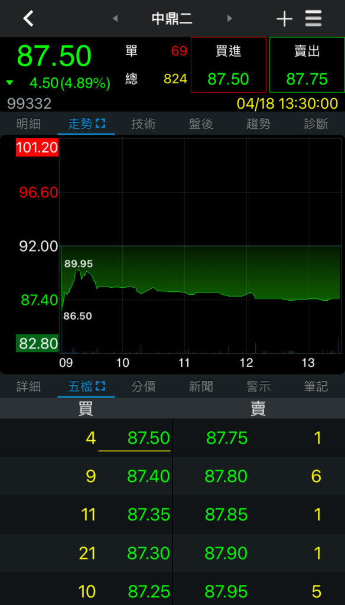
Task: Select the 診斷 tab
Action: coord(316,124)
